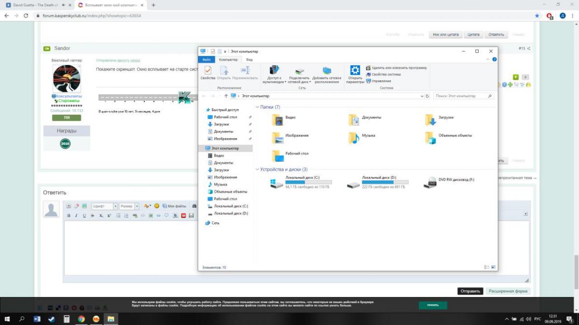Click the Отправить submit button
579x325 pixels.
(470, 291)
